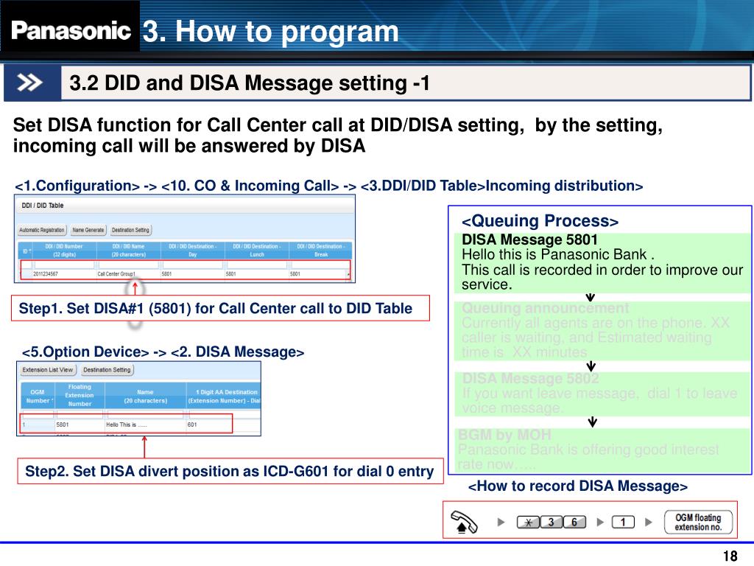This screenshot has height=566, width=754.
Task: Click DDI / DID Destination - Lunch header
Action: [x=257, y=251]
